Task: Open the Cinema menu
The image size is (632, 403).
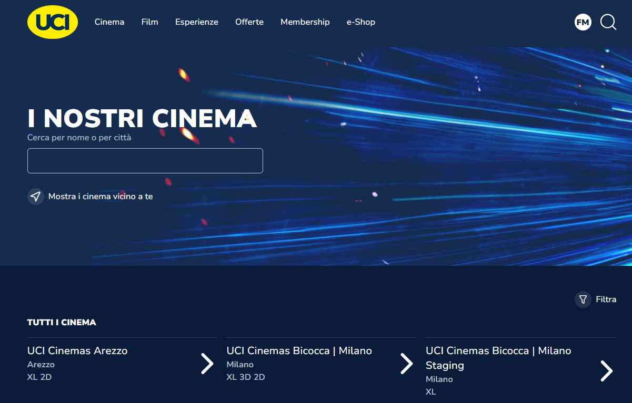Action: (x=109, y=22)
